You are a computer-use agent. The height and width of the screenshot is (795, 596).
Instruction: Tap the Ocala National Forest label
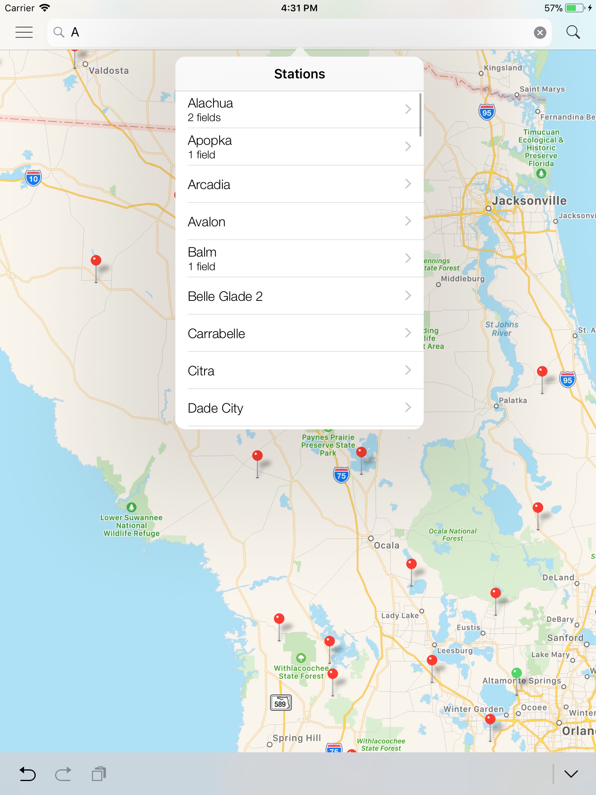tap(452, 535)
